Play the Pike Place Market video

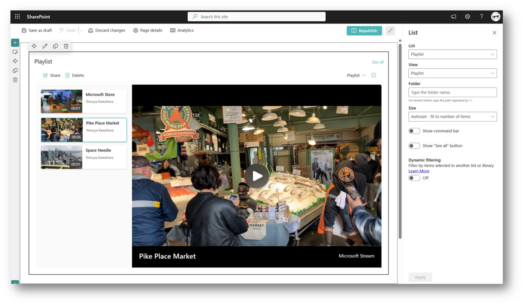tap(257, 176)
